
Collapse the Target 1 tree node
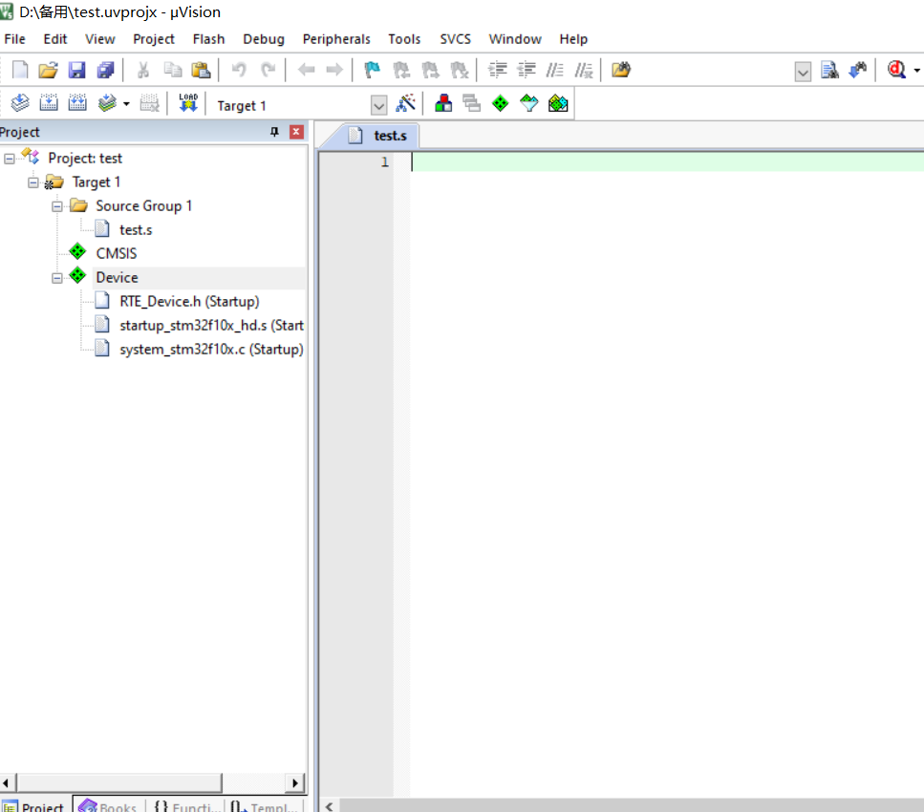(33, 182)
